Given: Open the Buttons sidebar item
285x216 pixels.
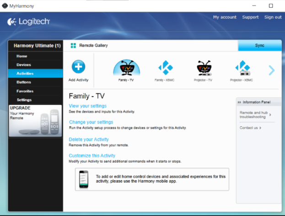Looking at the screenshot, I should [35, 82].
